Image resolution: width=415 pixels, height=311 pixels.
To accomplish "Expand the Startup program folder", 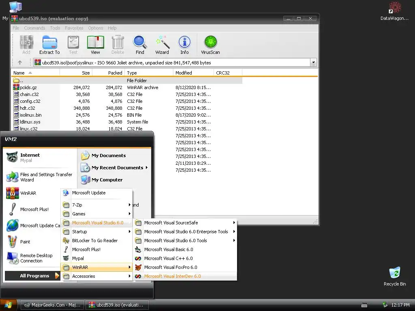I will (96, 232).
